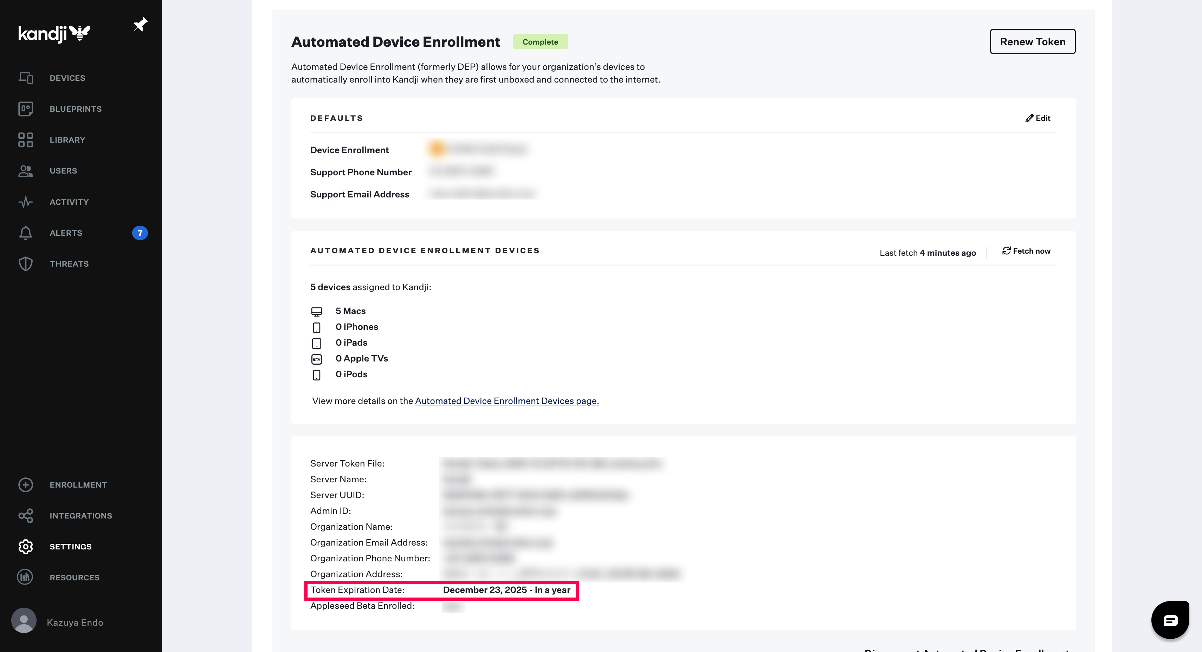Click the Complete status badge

point(540,41)
